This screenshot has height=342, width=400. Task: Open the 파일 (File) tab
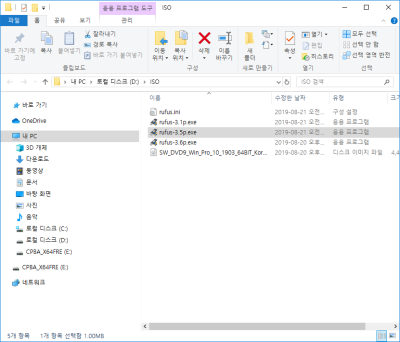(x=14, y=20)
